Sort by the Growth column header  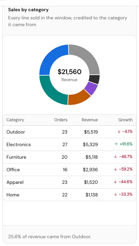125,120
